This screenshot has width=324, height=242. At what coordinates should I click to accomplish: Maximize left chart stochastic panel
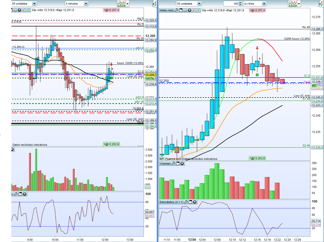pyautogui.click(x=20, y=194)
